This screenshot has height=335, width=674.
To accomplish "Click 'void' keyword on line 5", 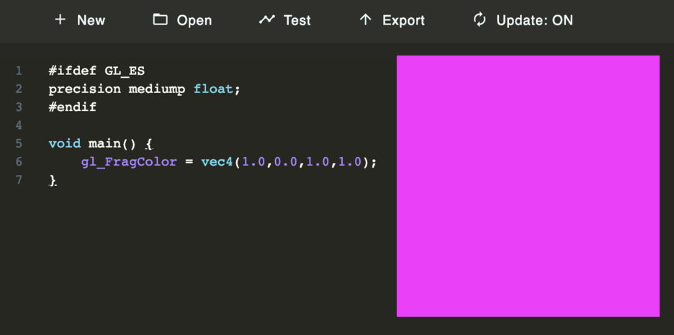I will point(65,143).
